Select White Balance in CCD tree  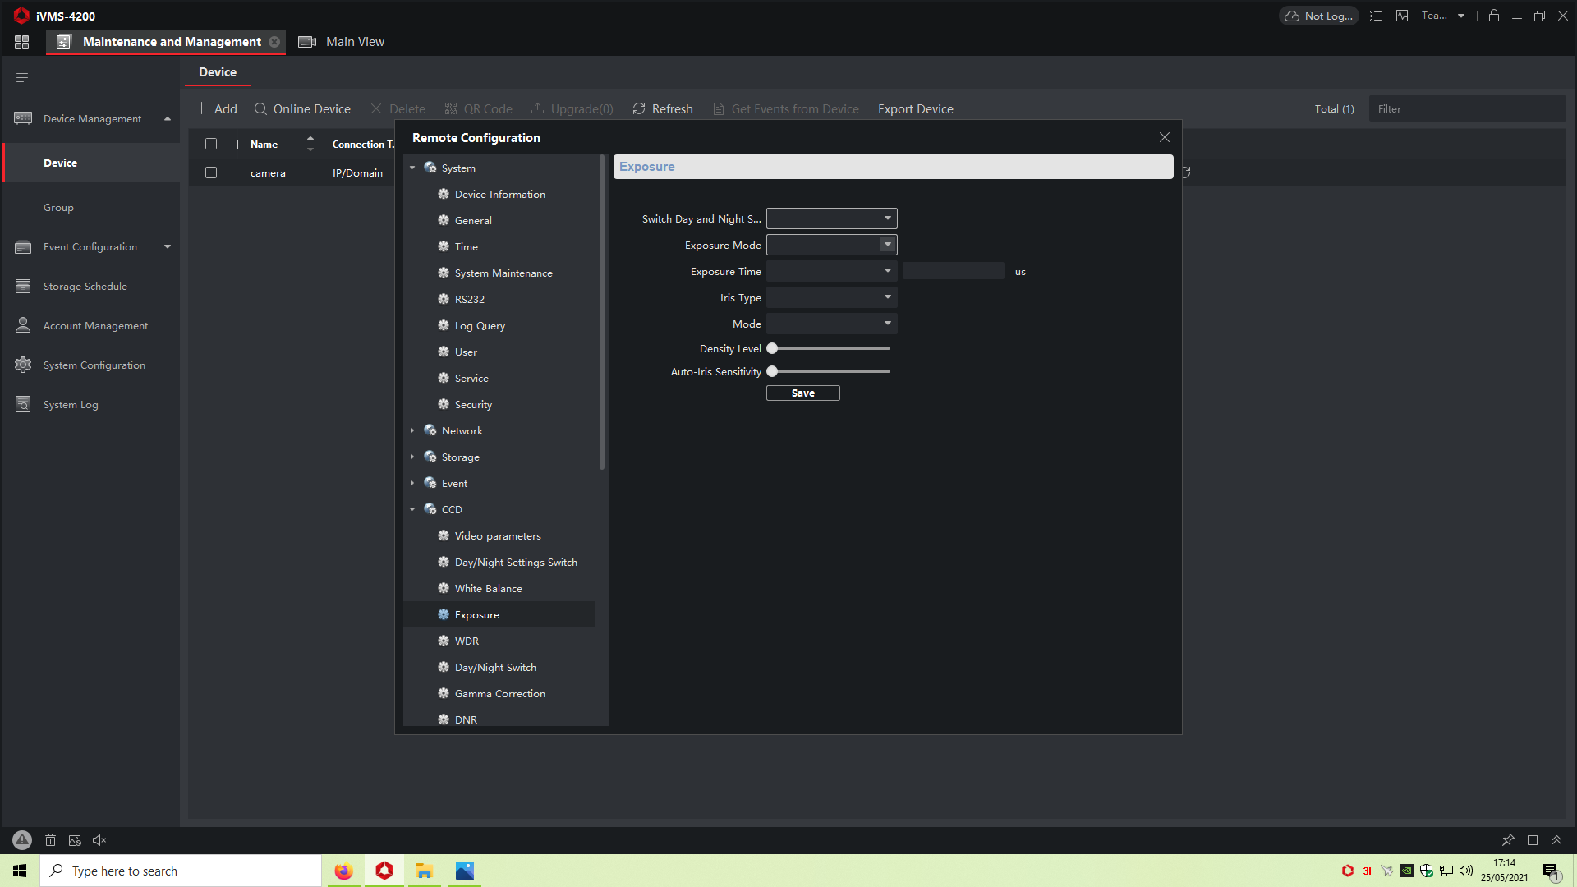click(x=488, y=588)
